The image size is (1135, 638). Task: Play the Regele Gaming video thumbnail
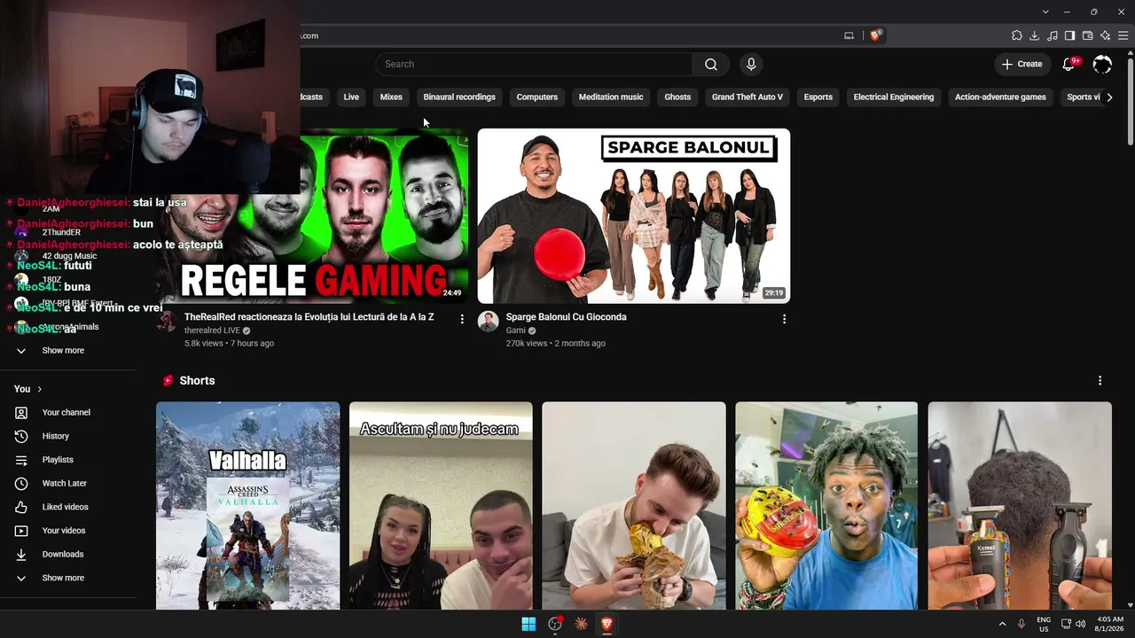(312, 216)
